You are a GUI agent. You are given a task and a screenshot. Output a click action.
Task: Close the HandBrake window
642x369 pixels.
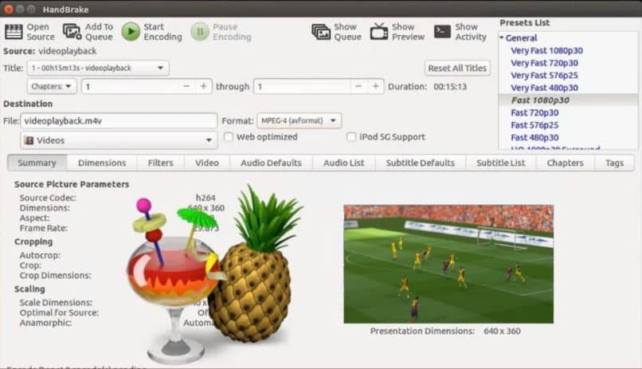(8, 9)
